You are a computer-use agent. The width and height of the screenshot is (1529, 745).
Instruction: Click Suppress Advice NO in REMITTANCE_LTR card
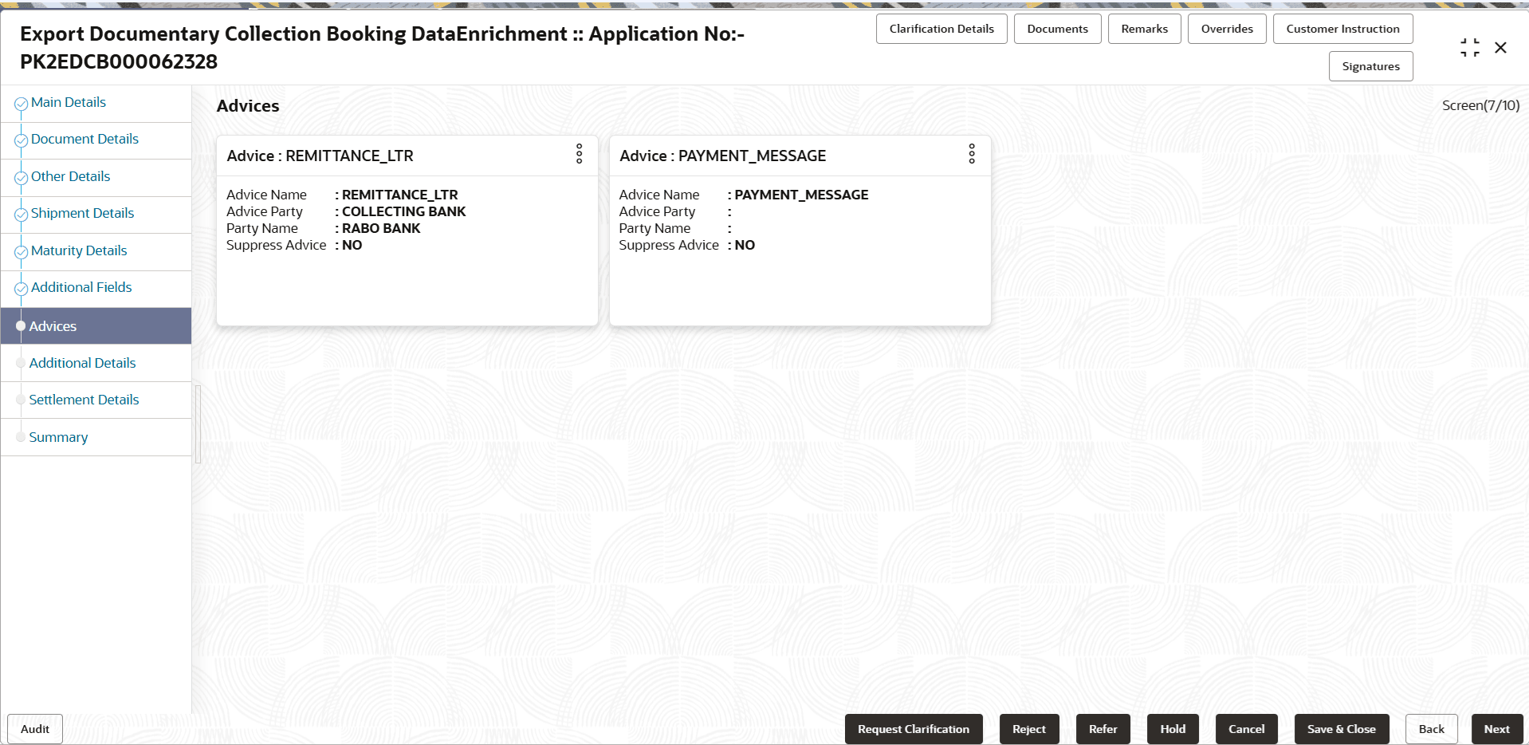coord(352,245)
